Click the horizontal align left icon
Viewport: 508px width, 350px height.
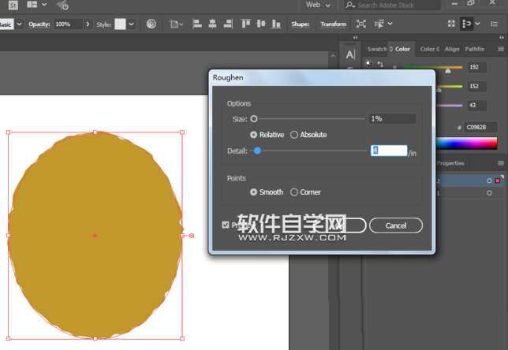[196, 24]
